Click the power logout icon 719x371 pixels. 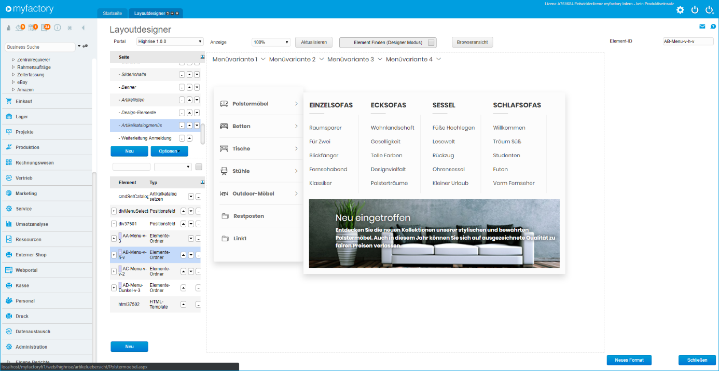pos(695,10)
